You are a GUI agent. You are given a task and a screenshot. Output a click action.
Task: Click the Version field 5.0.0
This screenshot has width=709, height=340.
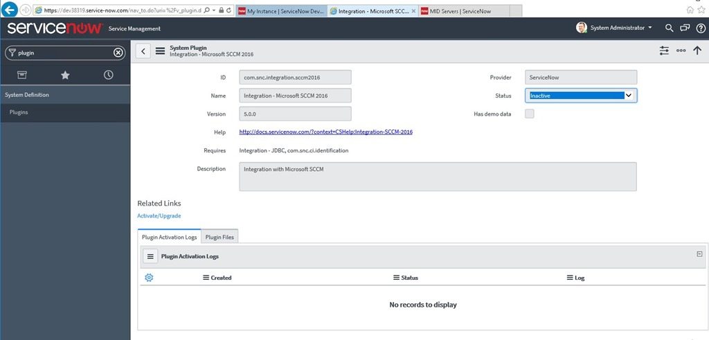tap(295, 114)
